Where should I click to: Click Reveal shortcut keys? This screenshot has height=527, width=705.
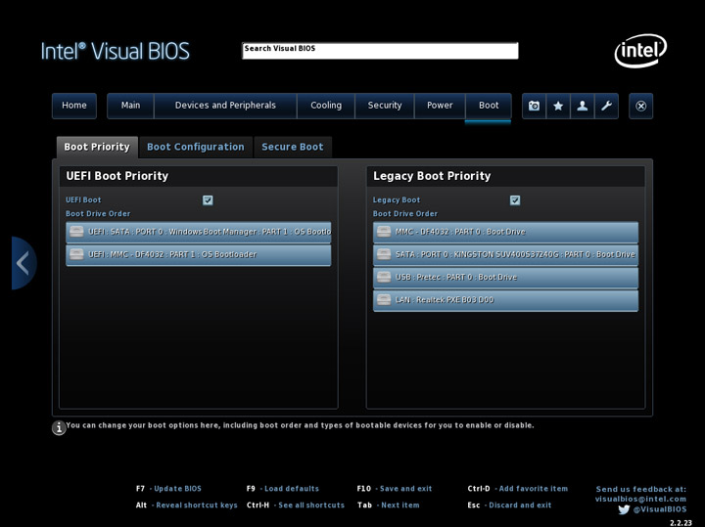click(x=187, y=505)
